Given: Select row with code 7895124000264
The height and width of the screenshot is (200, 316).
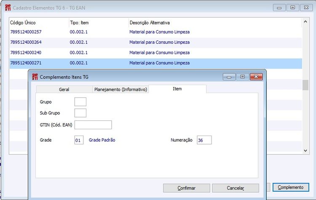Looking at the screenshot, I should coord(155,42).
